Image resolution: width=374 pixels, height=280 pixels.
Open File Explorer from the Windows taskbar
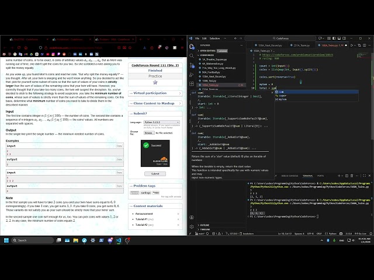(76, 240)
